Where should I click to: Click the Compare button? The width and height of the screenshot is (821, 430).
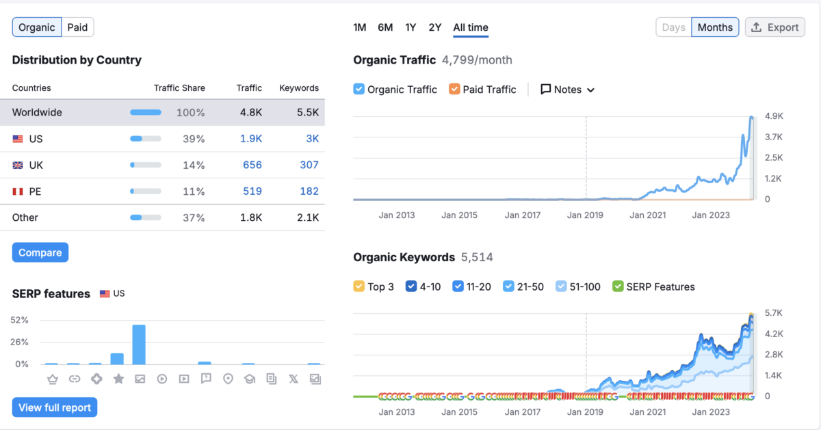coord(40,253)
